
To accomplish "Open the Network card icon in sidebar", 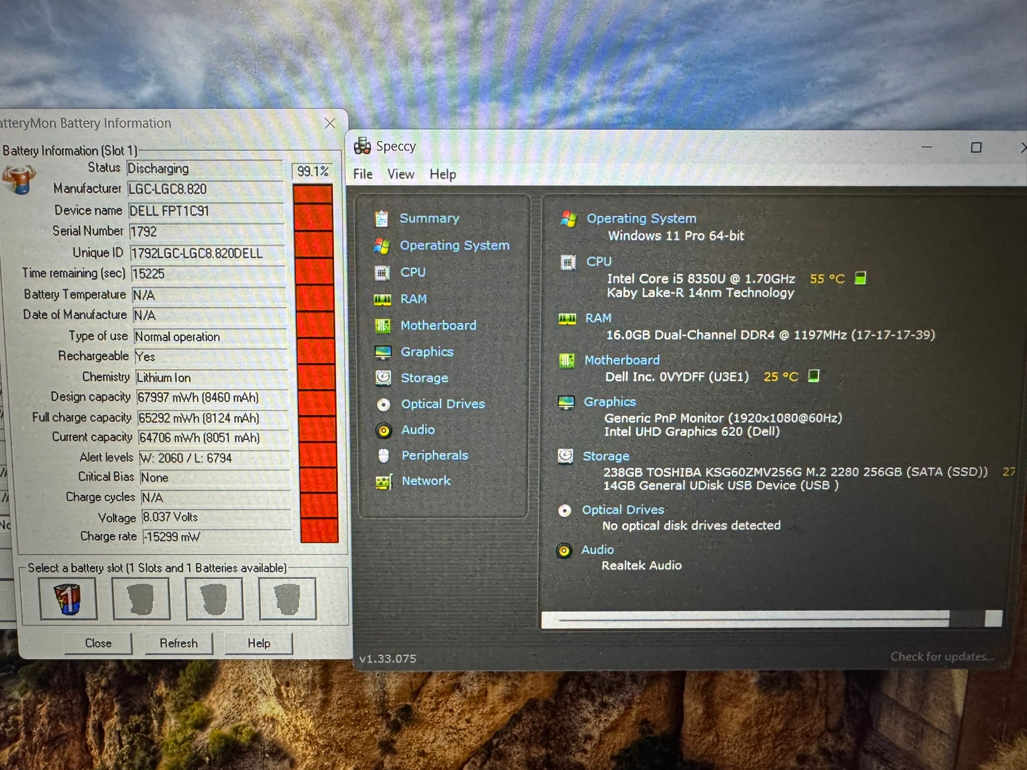I will coord(384,482).
